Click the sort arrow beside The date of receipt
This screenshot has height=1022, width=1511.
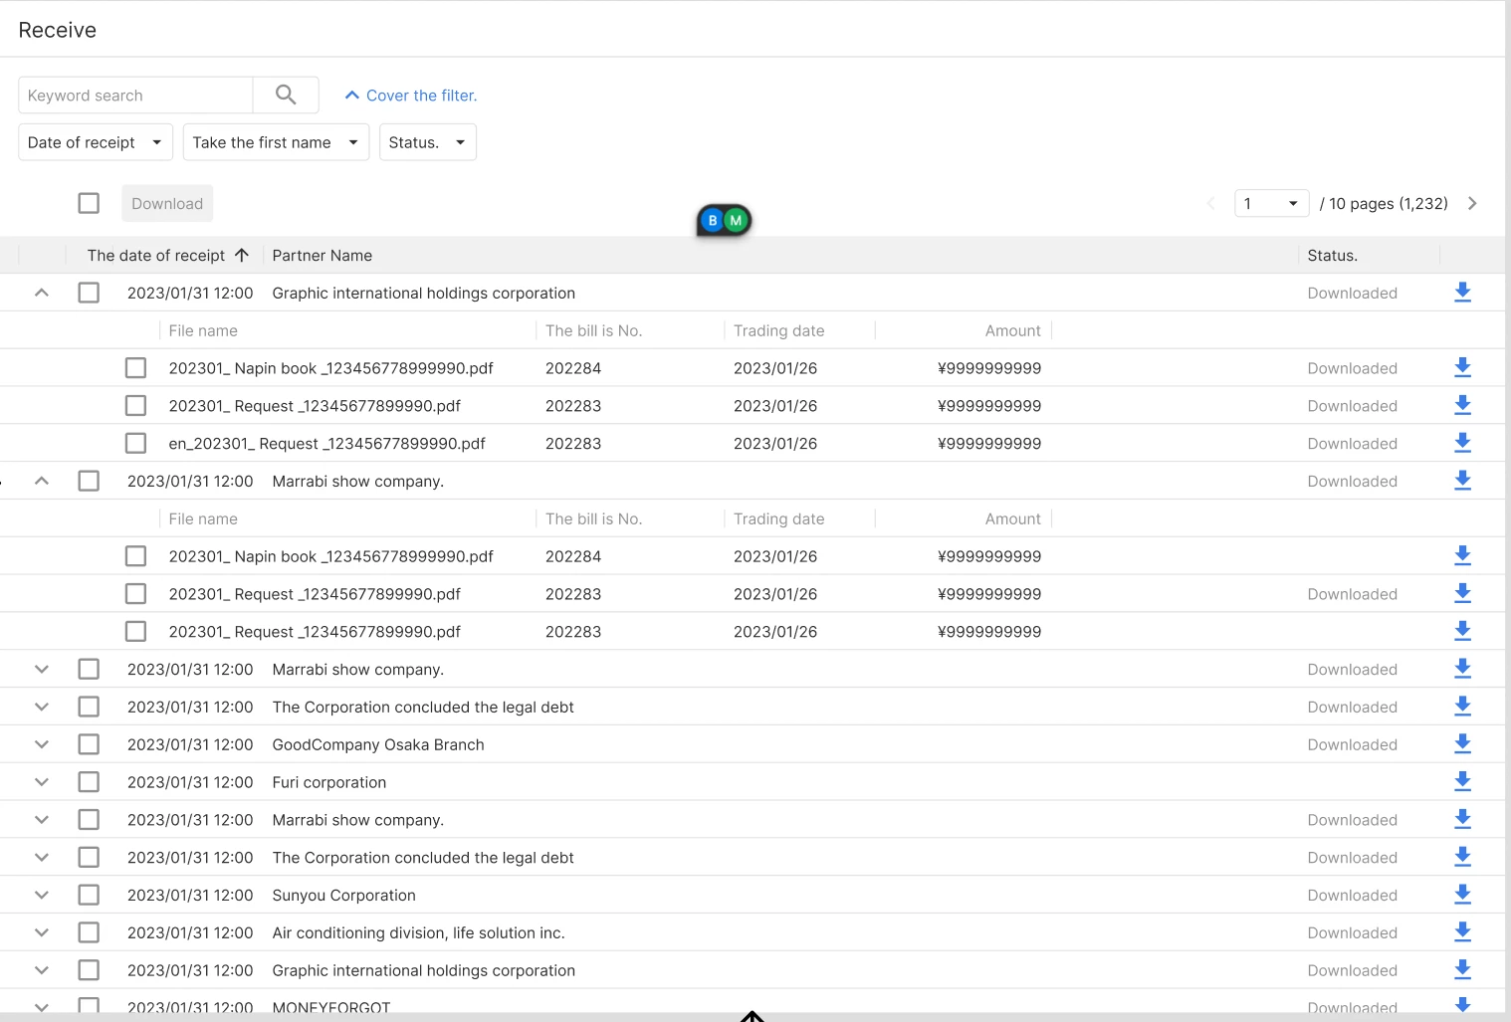click(x=242, y=255)
